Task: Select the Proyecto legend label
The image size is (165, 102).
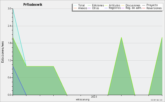Action: (x=152, y=5)
